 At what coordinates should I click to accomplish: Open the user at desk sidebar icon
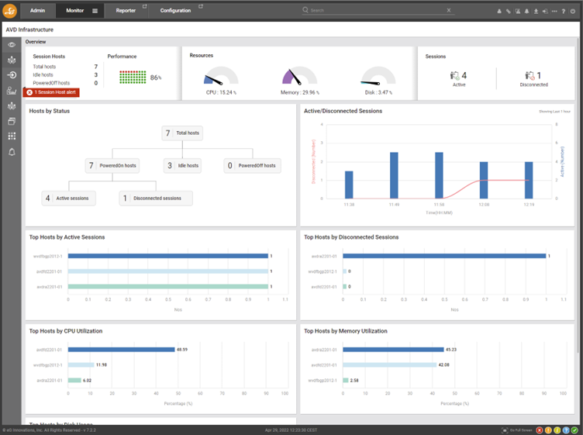[x=12, y=91]
